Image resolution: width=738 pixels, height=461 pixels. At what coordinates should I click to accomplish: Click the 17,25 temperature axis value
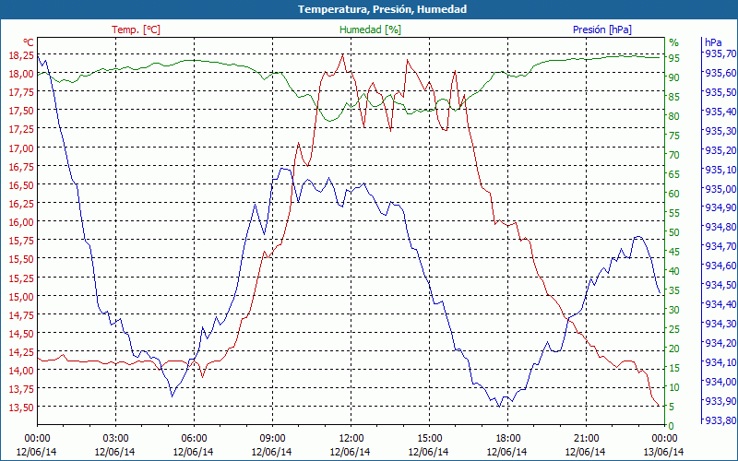(x=21, y=129)
